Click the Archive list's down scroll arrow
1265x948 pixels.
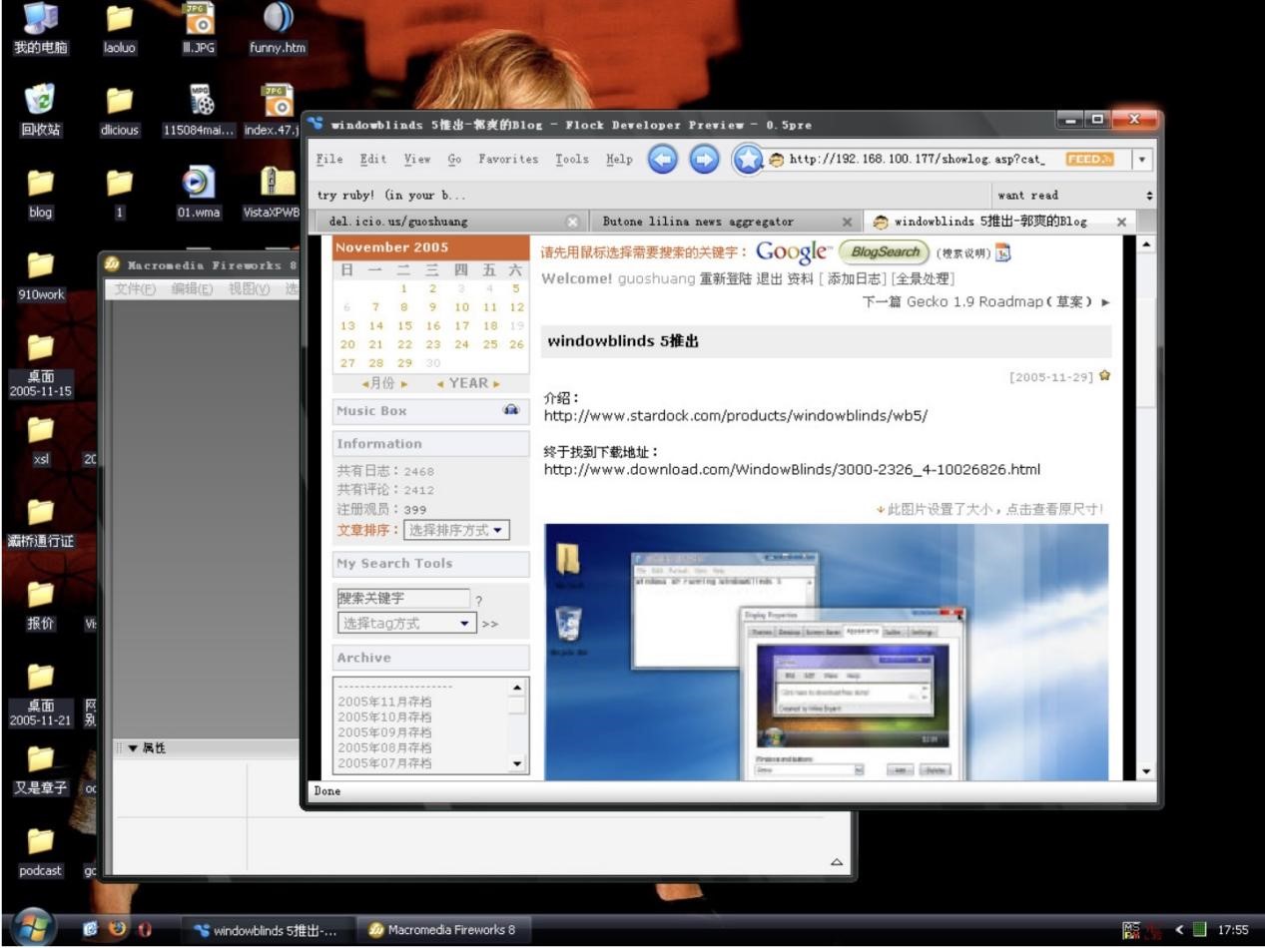pyautogui.click(x=515, y=764)
